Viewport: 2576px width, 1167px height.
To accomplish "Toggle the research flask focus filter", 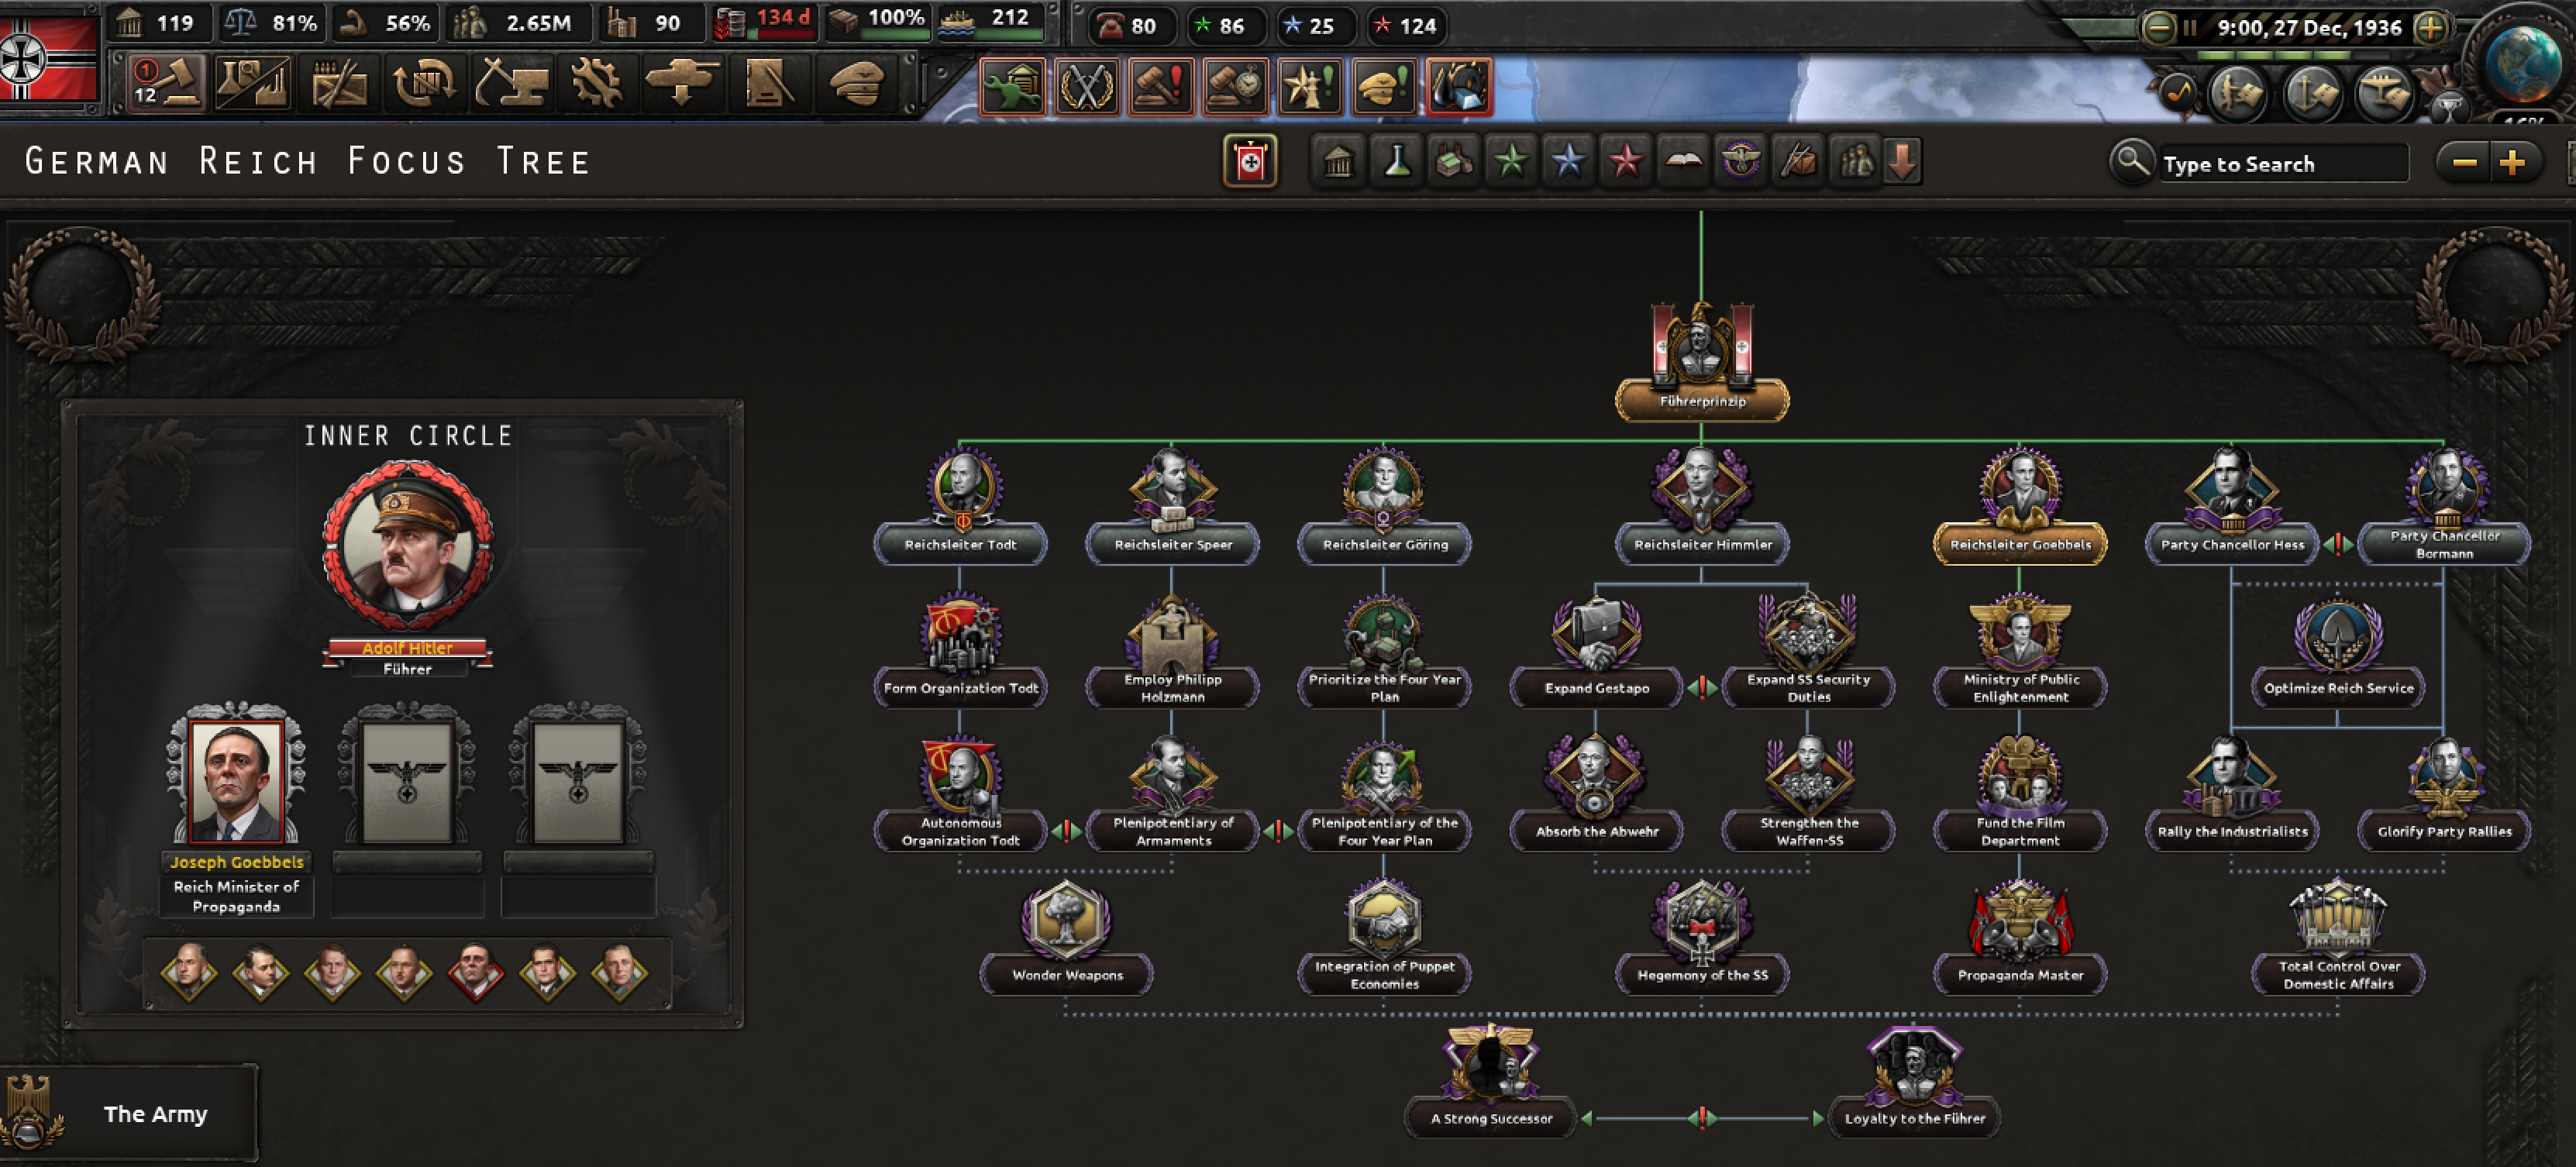I will click(x=1397, y=161).
